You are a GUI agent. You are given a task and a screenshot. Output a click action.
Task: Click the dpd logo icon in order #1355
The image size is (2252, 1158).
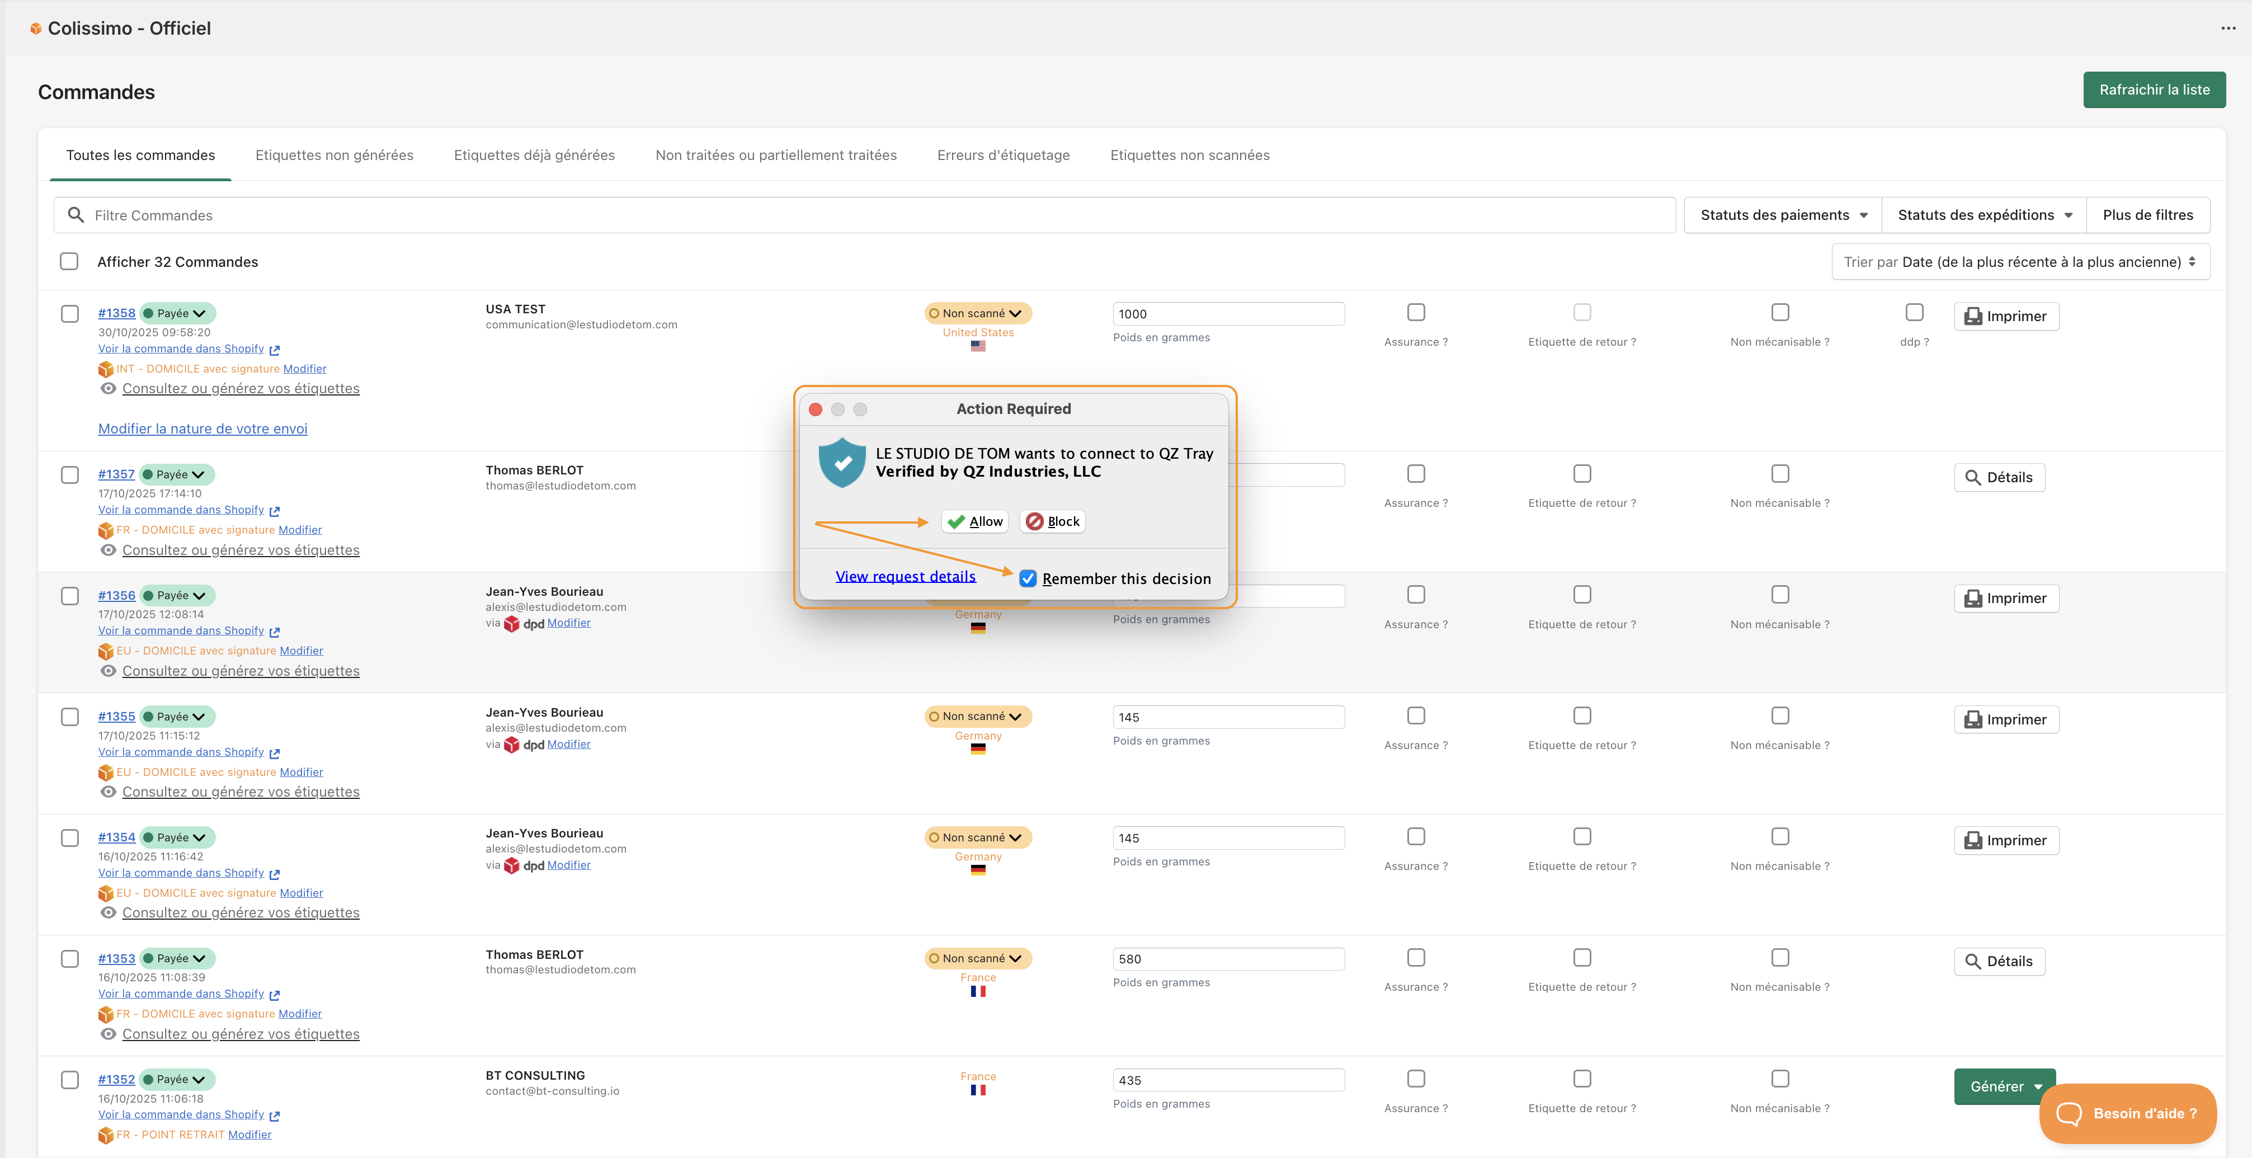coord(512,744)
